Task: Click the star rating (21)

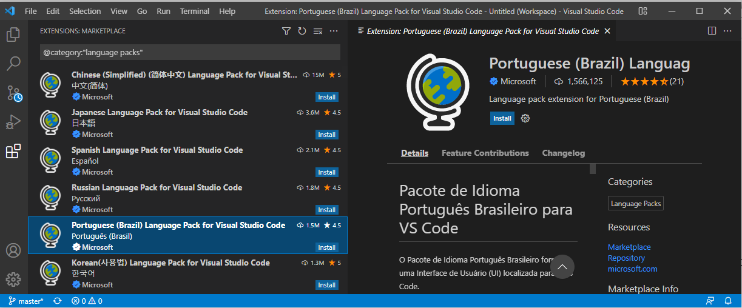Action: (652, 81)
